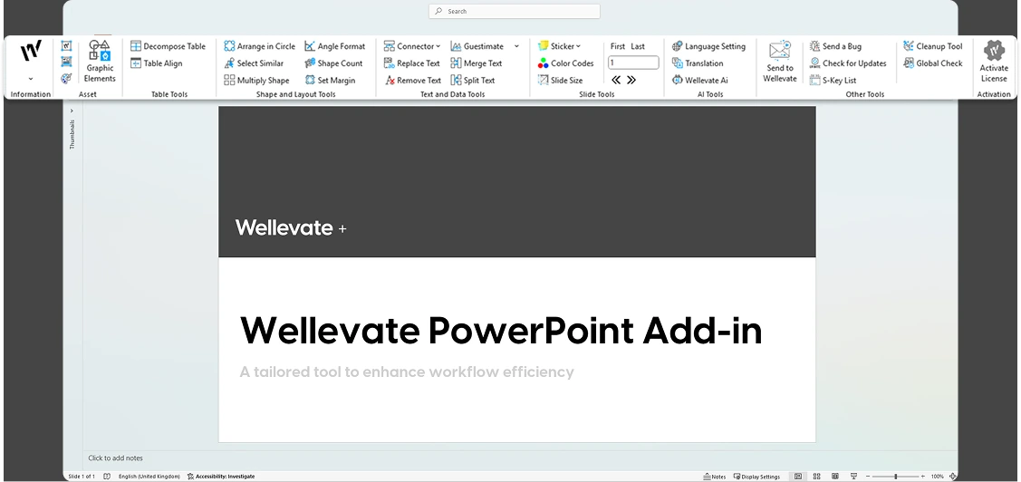Switch to Slide Sorter view
The height and width of the screenshot is (482, 1021).
click(x=816, y=477)
